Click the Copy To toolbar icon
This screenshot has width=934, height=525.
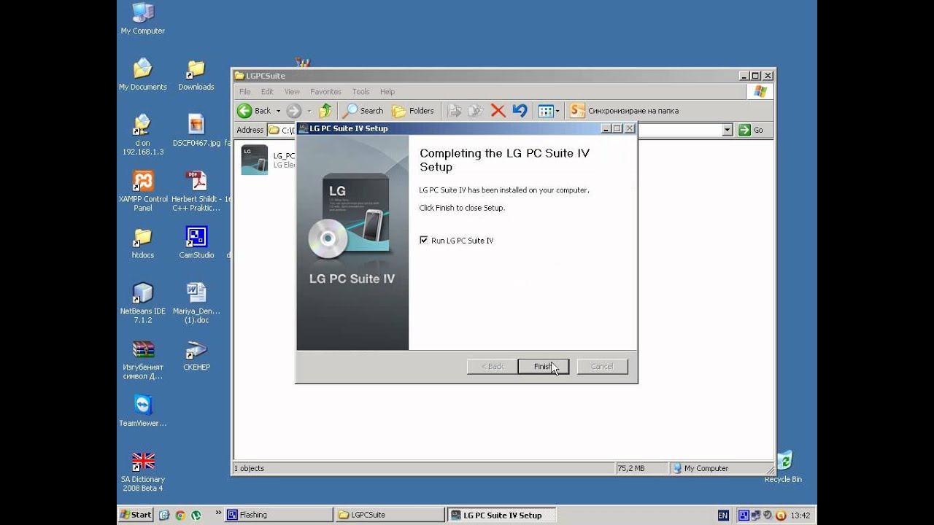click(476, 111)
